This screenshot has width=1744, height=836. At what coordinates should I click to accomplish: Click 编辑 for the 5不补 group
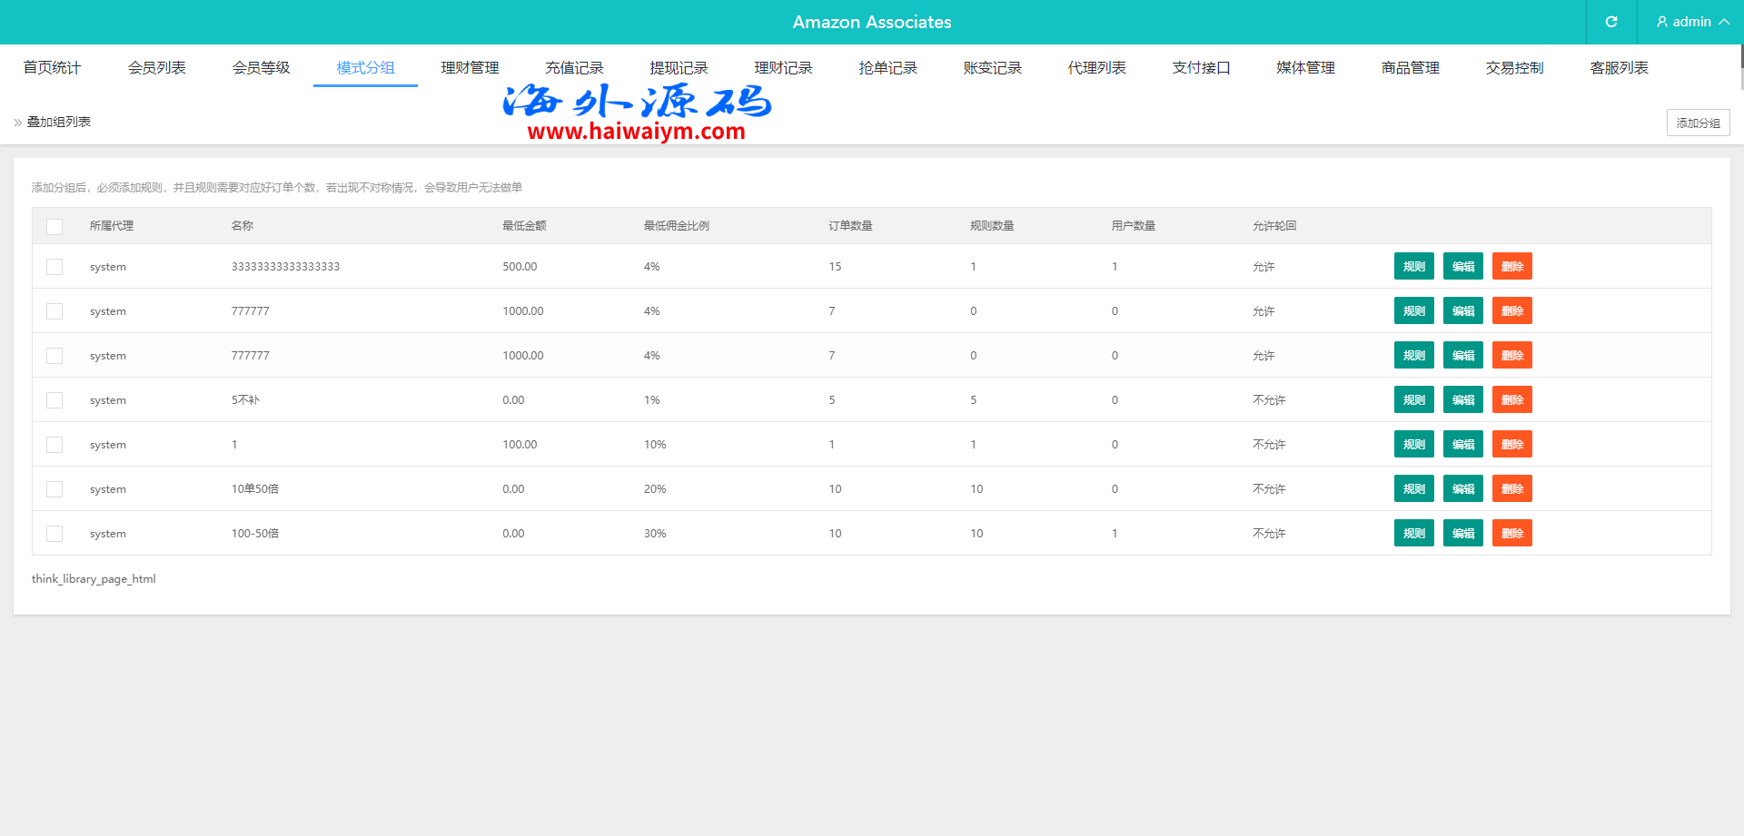(1462, 400)
